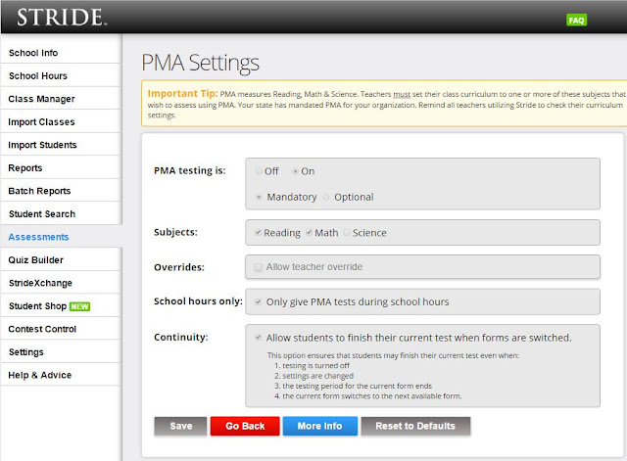627x461 pixels.
Task: Click the 'PMA testing is:' label
Action: tap(190, 170)
